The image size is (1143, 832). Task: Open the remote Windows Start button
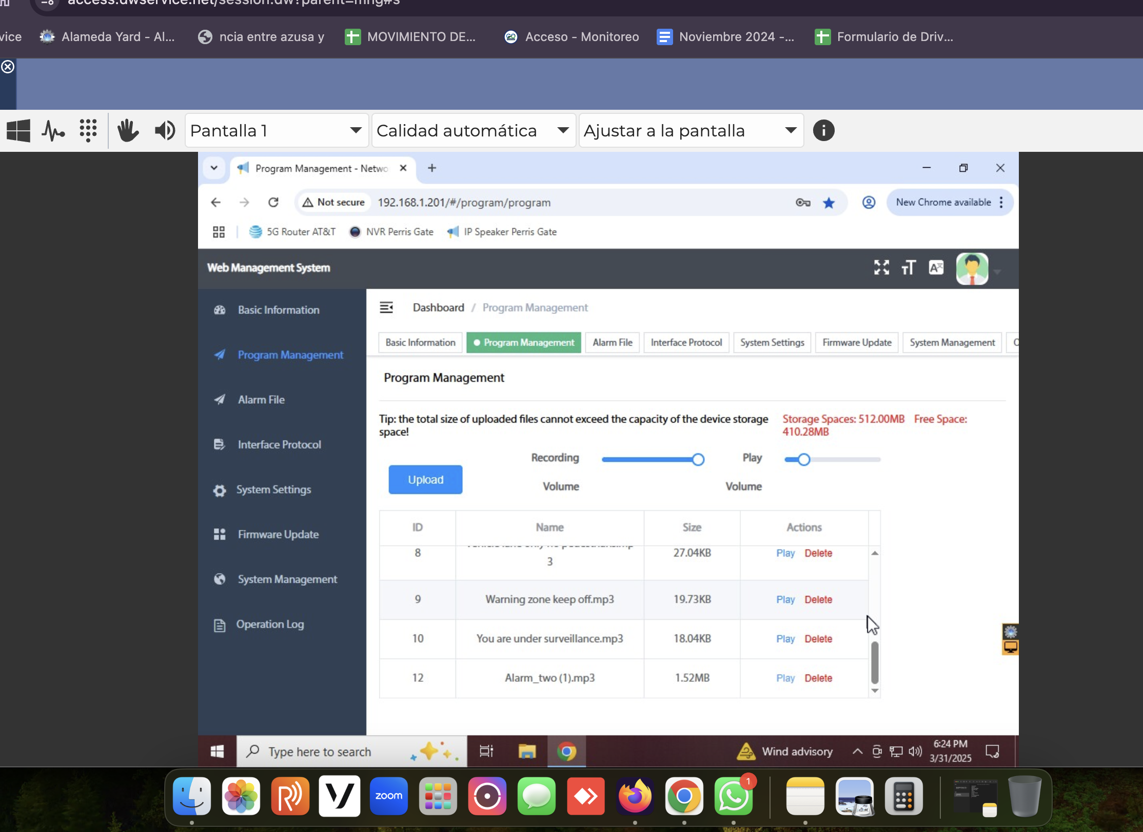(x=217, y=752)
